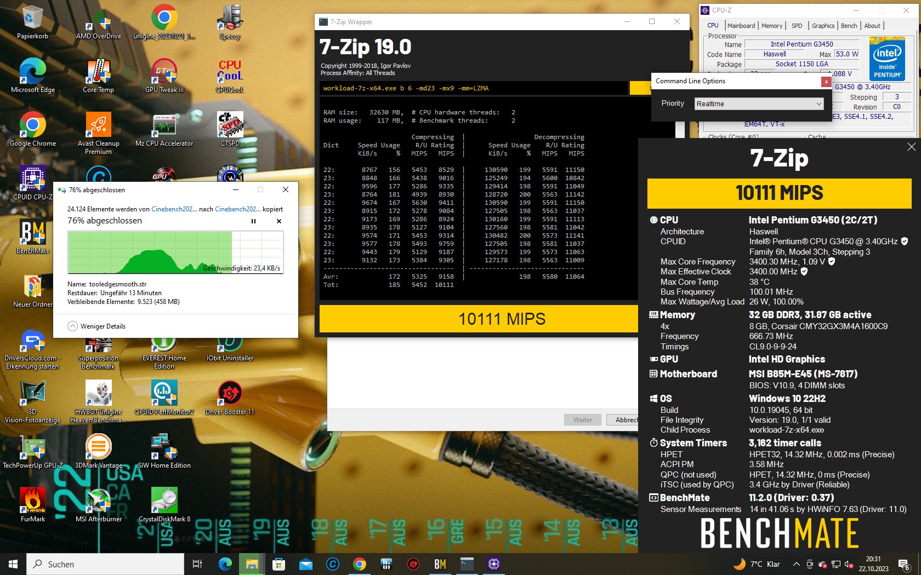Open the Papierkorb desktop icon

point(32,22)
